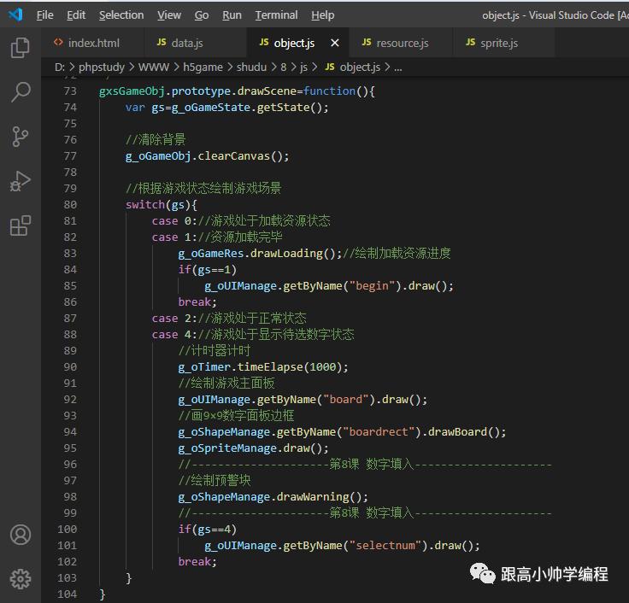Click the "selectnum" string on line 101

pyautogui.click(x=385, y=545)
